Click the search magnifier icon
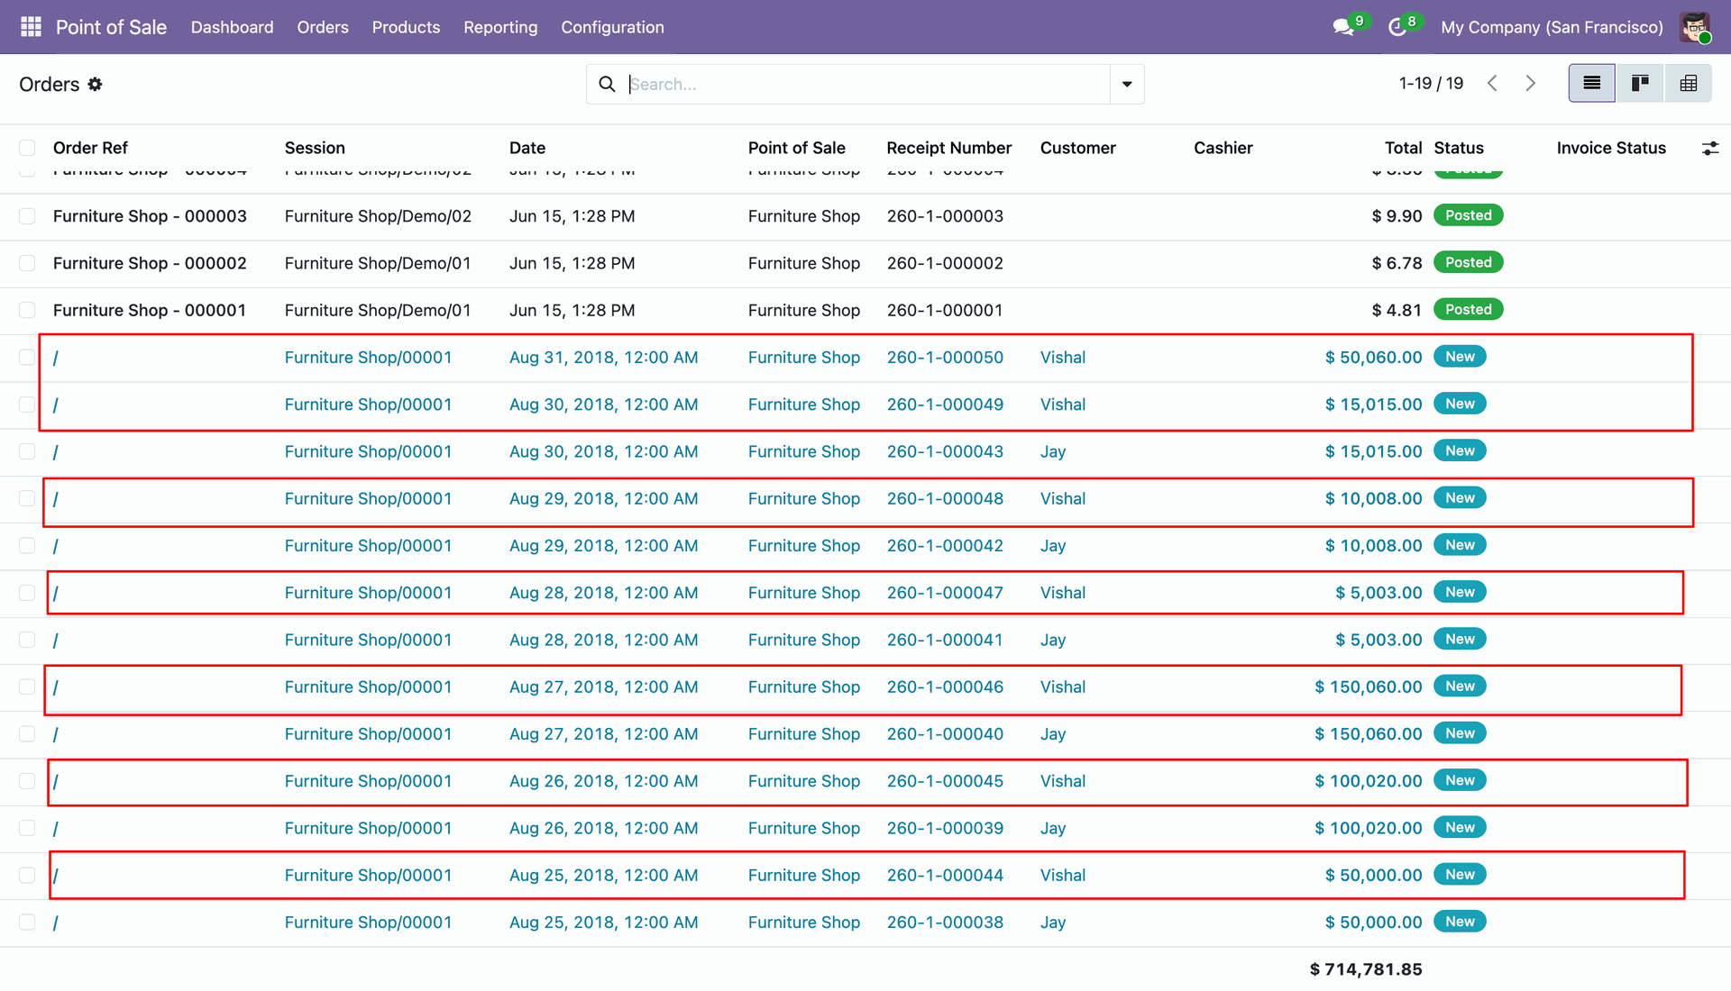The height and width of the screenshot is (991, 1731). pos(608,84)
